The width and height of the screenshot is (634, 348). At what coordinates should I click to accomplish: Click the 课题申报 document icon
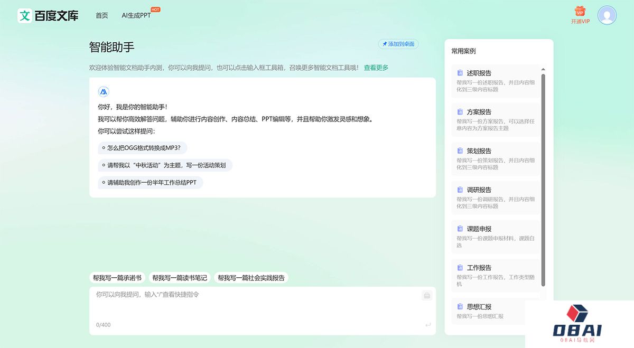point(460,229)
